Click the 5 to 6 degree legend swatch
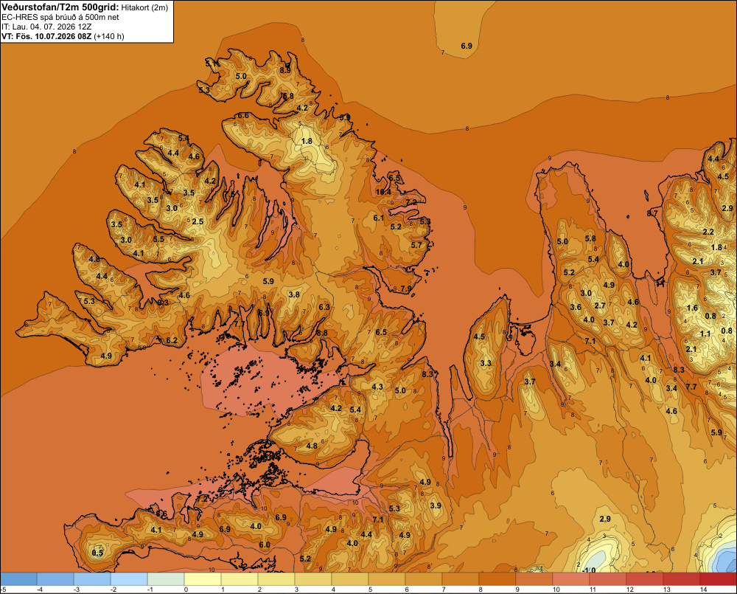This screenshot has width=737, height=594. click(x=387, y=579)
